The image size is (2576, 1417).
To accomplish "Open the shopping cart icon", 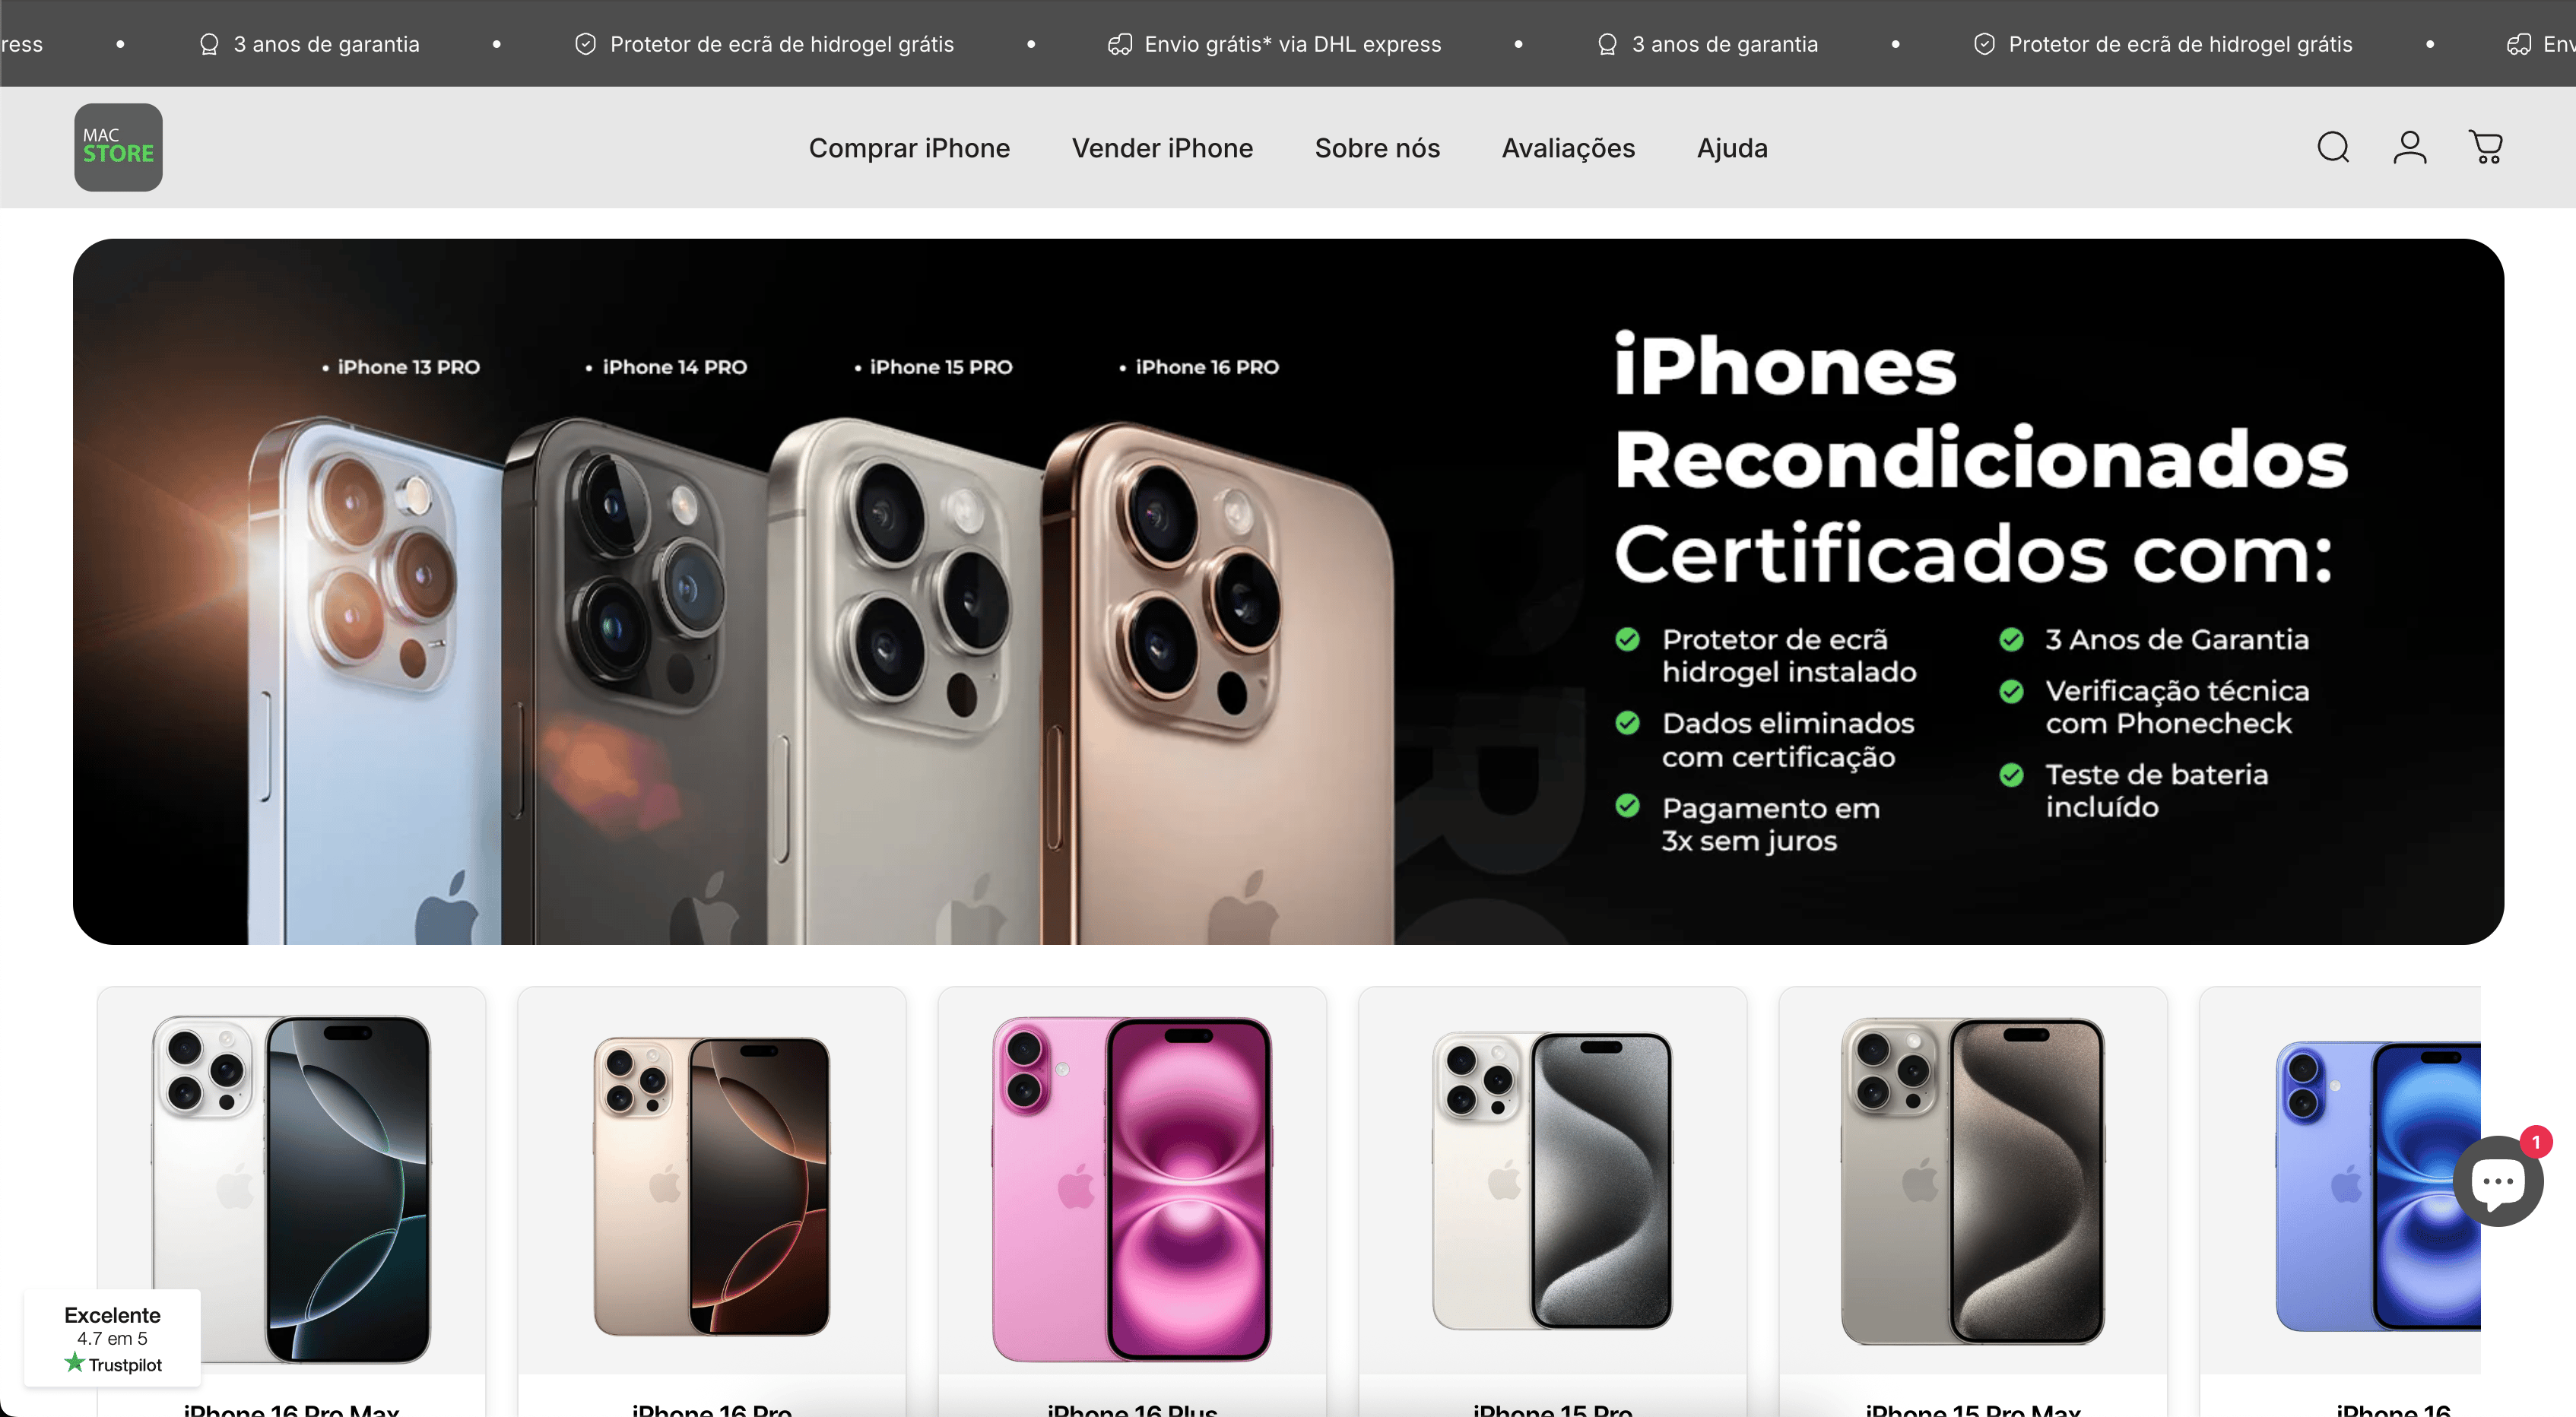I will (2485, 147).
